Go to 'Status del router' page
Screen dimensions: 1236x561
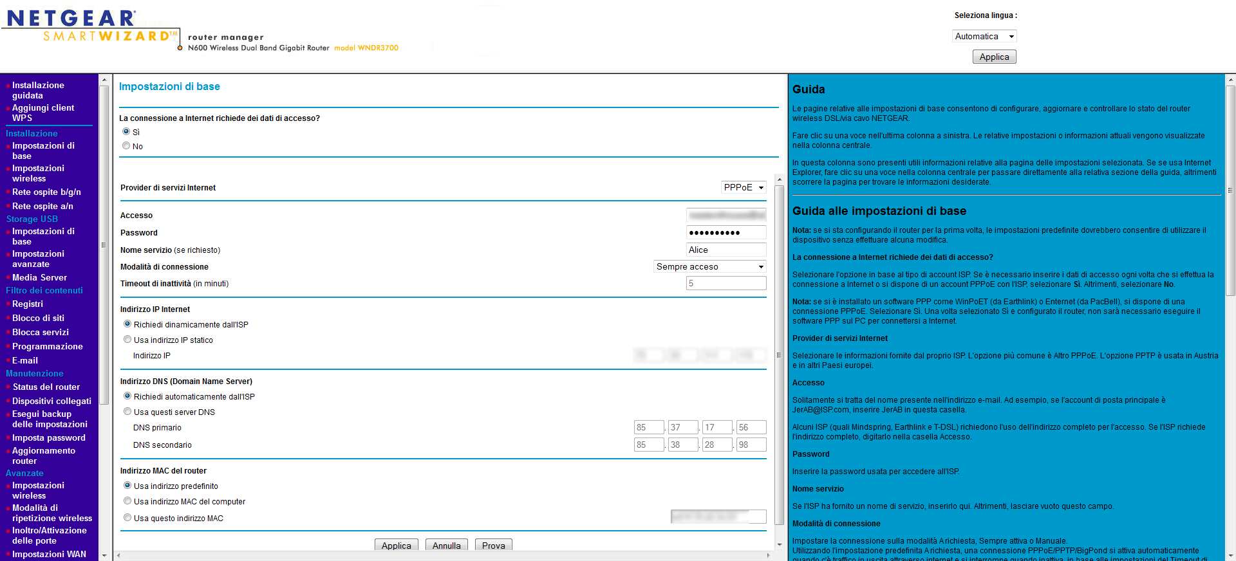pos(46,387)
